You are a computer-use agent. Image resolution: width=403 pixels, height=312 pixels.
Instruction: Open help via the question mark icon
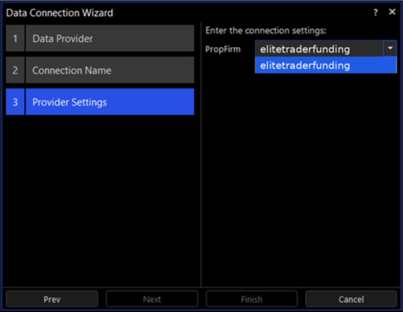(x=375, y=12)
